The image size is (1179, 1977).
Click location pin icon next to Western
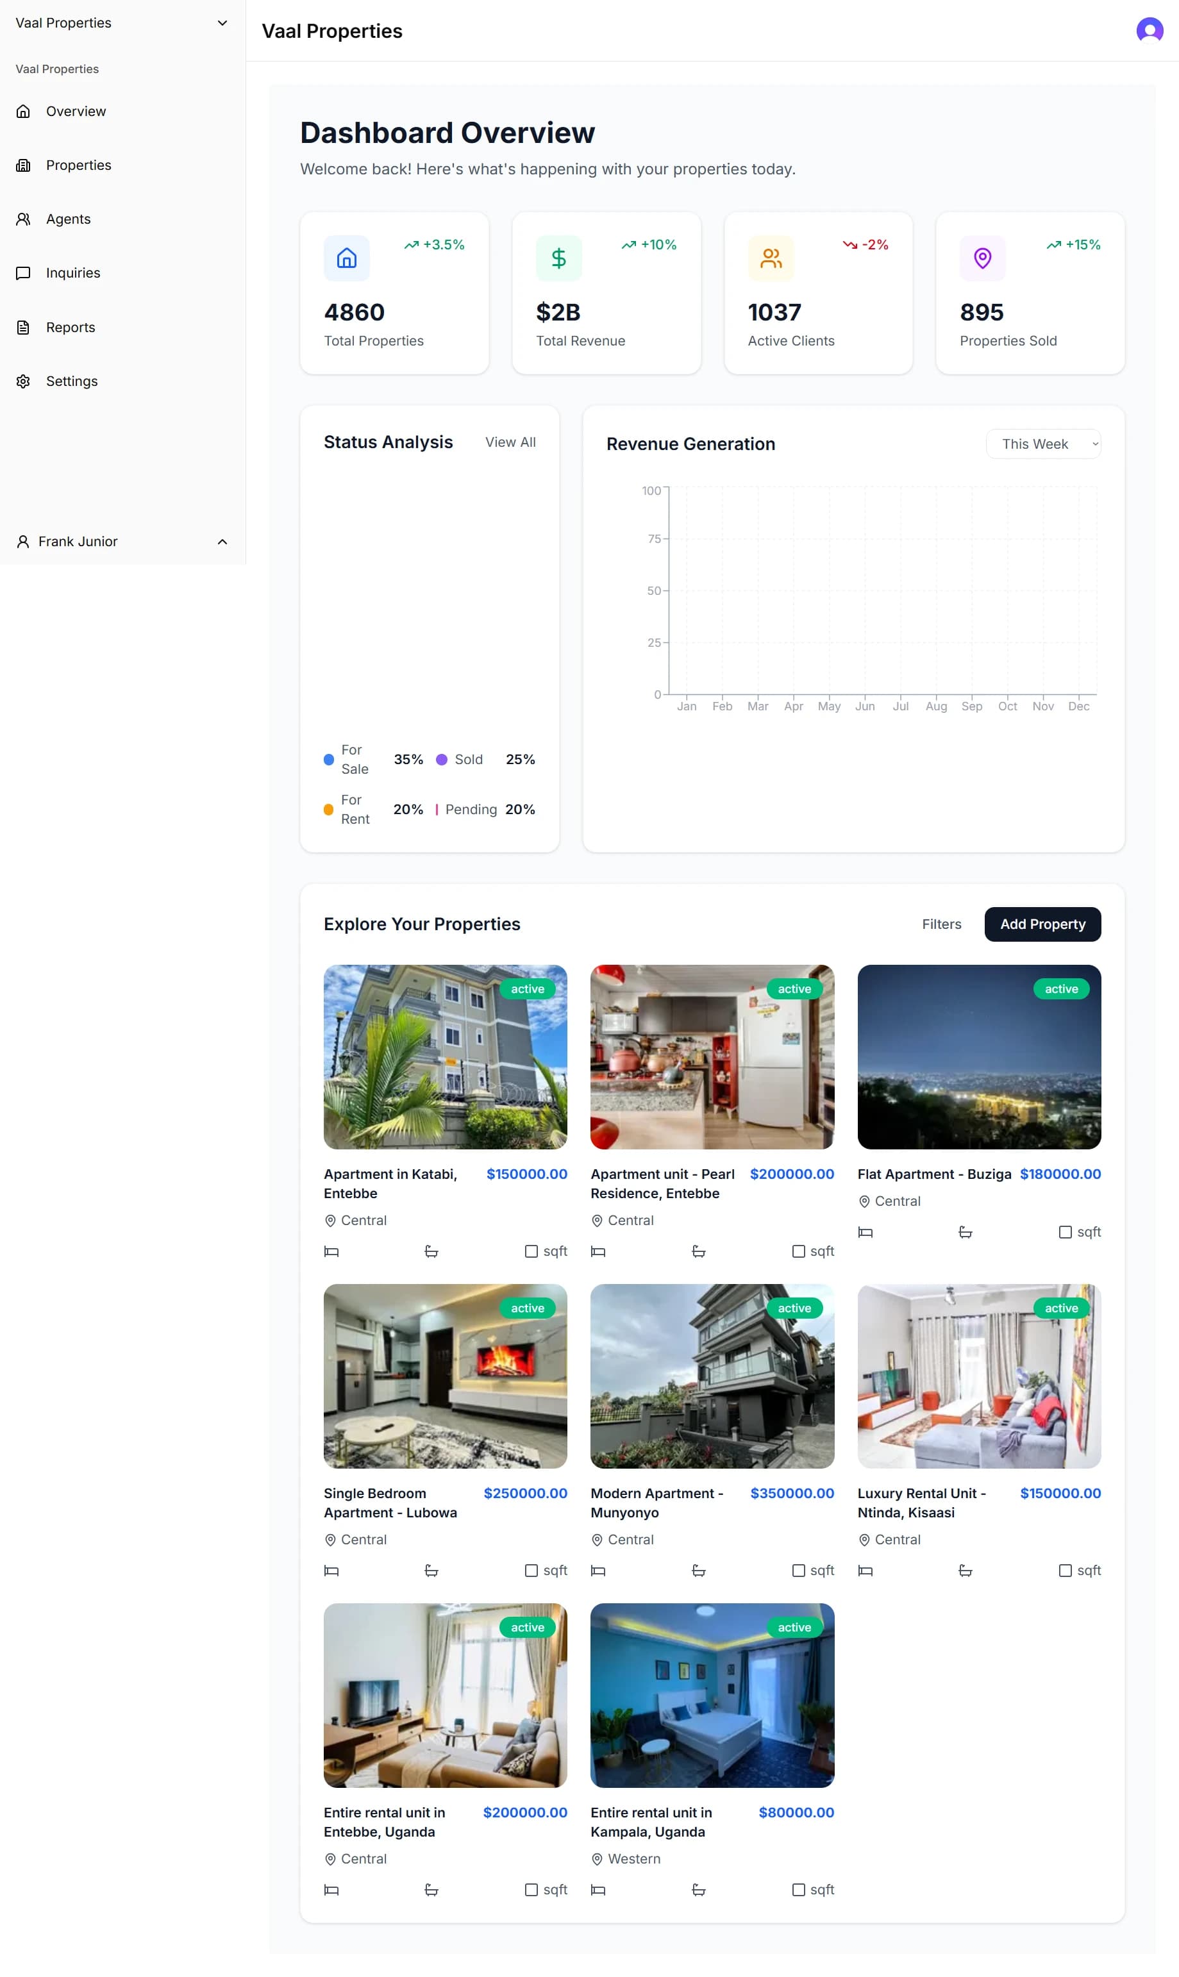tap(597, 1858)
